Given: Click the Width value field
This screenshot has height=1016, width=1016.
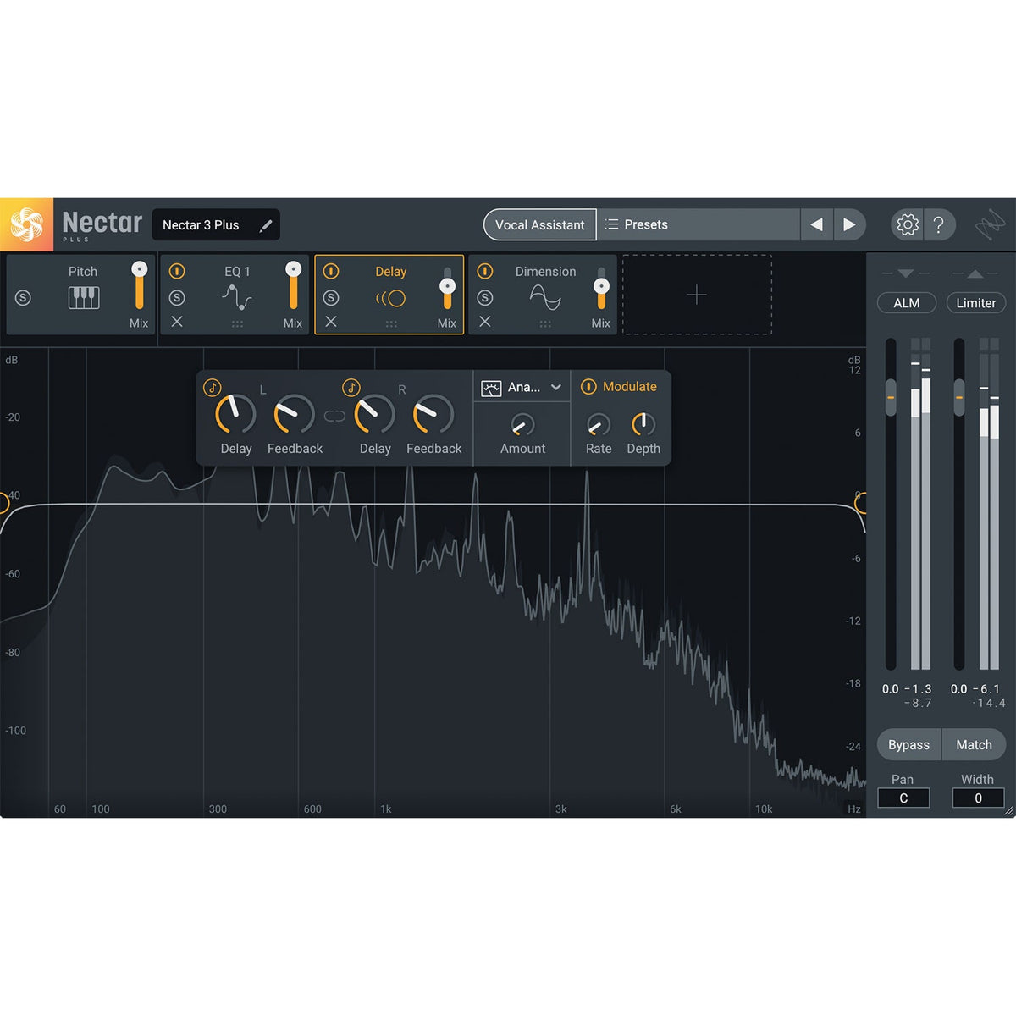Looking at the screenshot, I should (x=978, y=798).
